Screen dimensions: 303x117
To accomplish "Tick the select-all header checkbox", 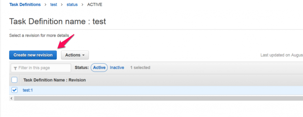I will click(x=14, y=80).
